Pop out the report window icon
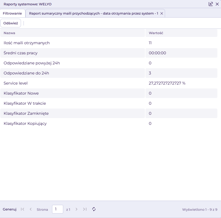Screen dimensions: 221x218 [211, 4]
